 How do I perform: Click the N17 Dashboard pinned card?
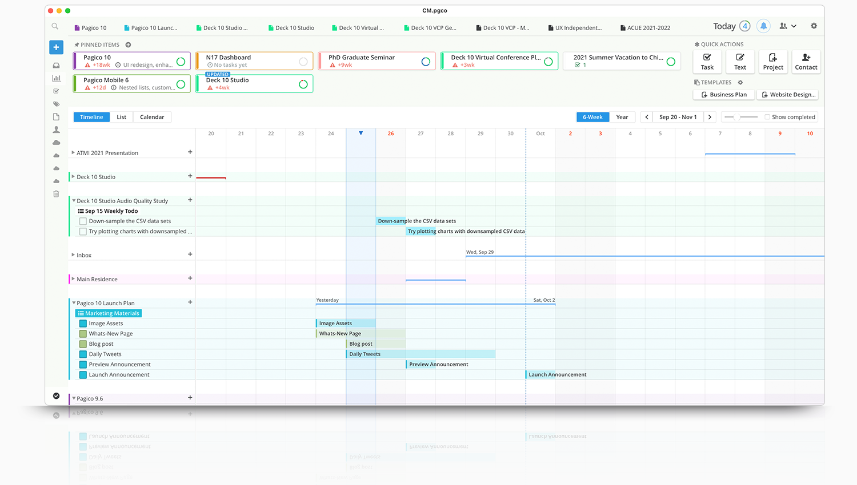tap(254, 61)
